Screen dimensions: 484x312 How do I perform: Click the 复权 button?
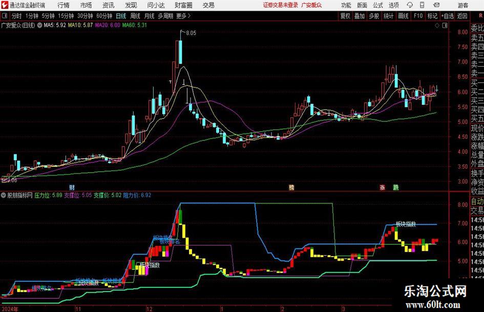tap(345, 16)
